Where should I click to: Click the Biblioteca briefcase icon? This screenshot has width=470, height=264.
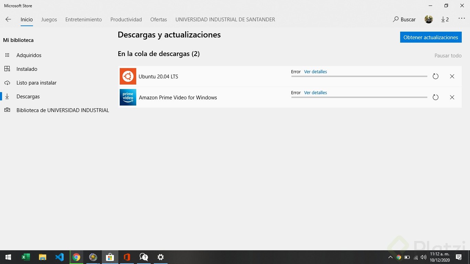click(x=7, y=110)
